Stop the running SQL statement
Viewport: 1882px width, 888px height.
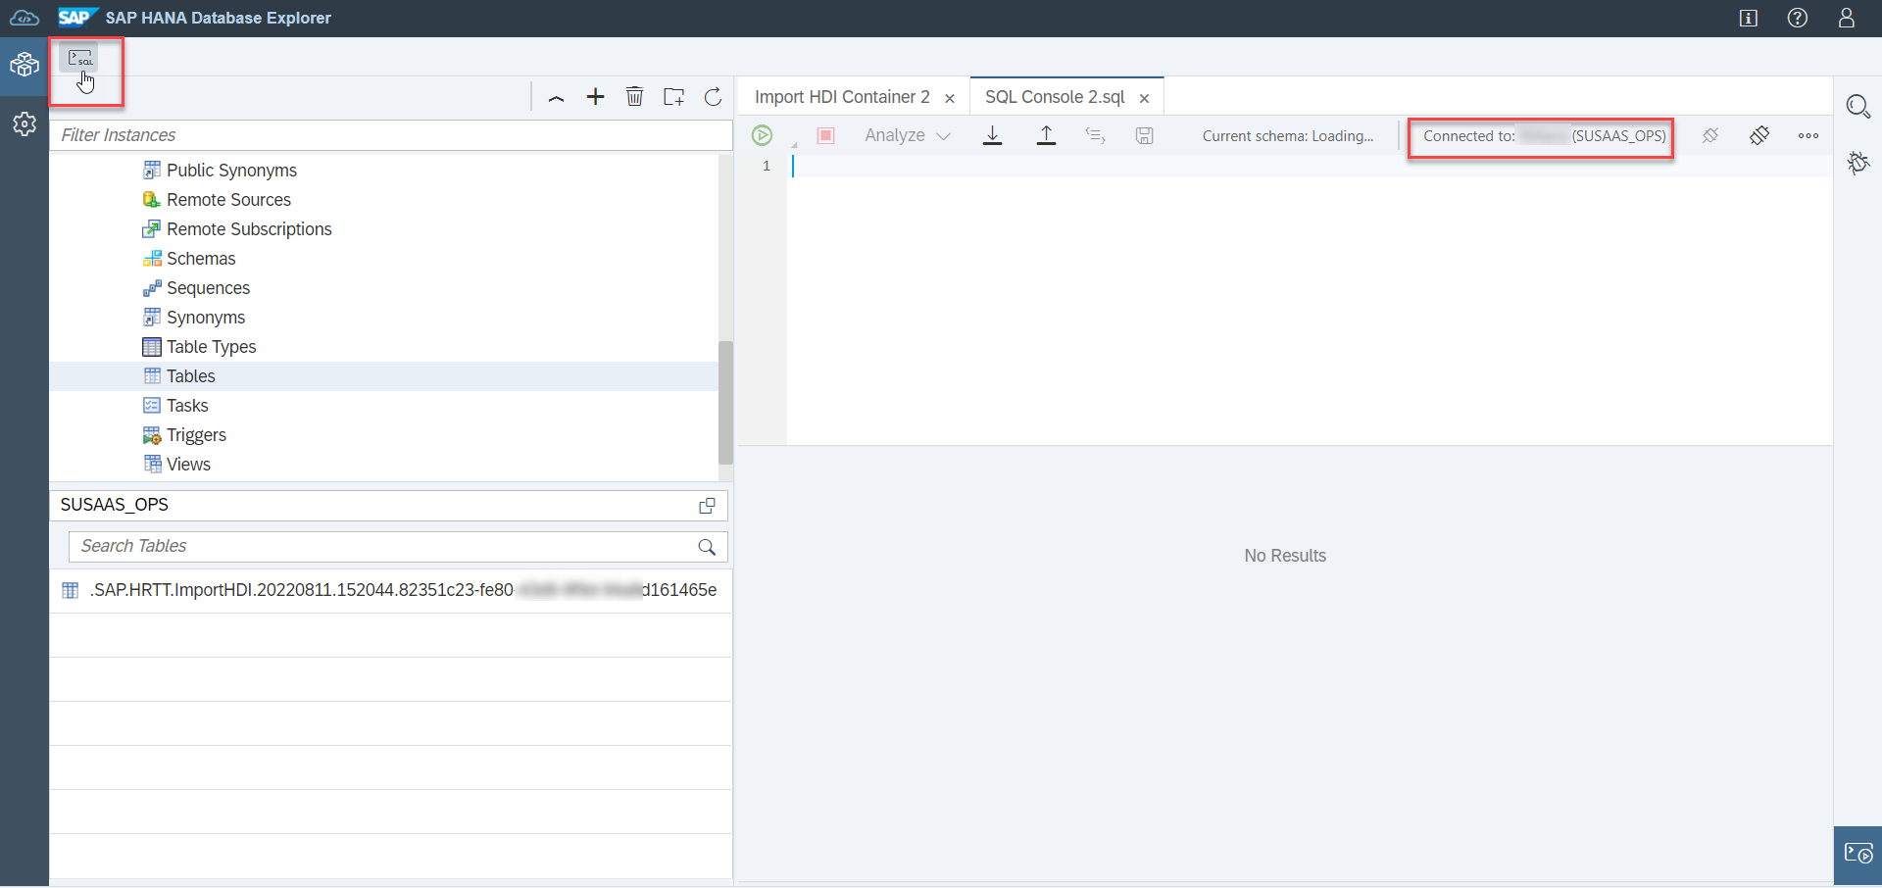826,135
